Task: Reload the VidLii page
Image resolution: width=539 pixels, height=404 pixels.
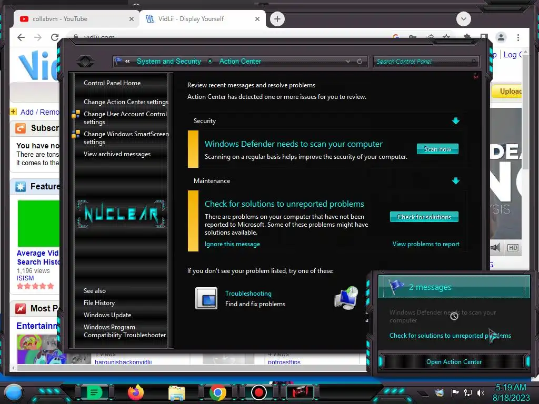Action: pyautogui.click(x=55, y=37)
